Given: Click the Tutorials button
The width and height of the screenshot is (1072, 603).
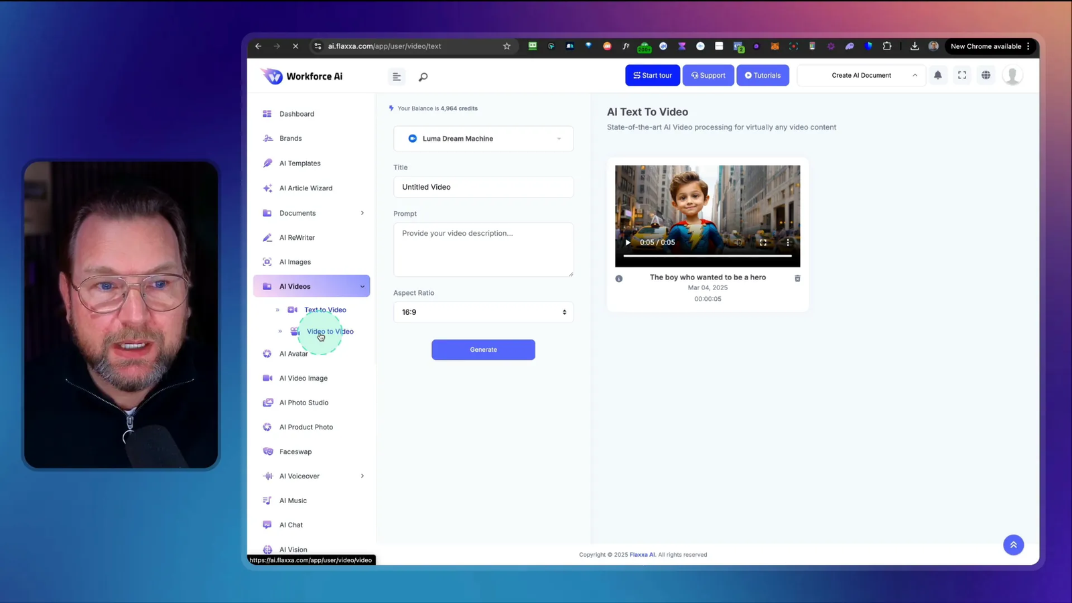Looking at the screenshot, I should coord(762,75).
